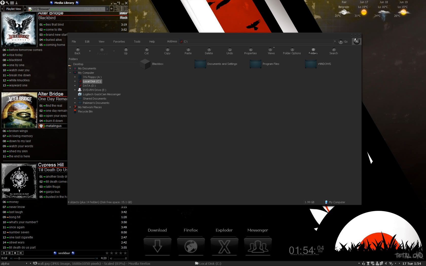This screenshot has height=266, width=426.
Task: Click the wrench settings icon in player
Action: click(7, 3)
